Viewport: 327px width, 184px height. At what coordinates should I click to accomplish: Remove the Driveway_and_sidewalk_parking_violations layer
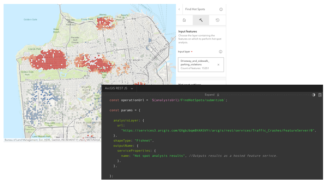point(218,64)
